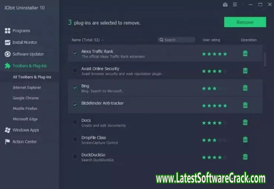
Task: Check the DuckDuckGo checkbox
Action: [x=75, y=157]
